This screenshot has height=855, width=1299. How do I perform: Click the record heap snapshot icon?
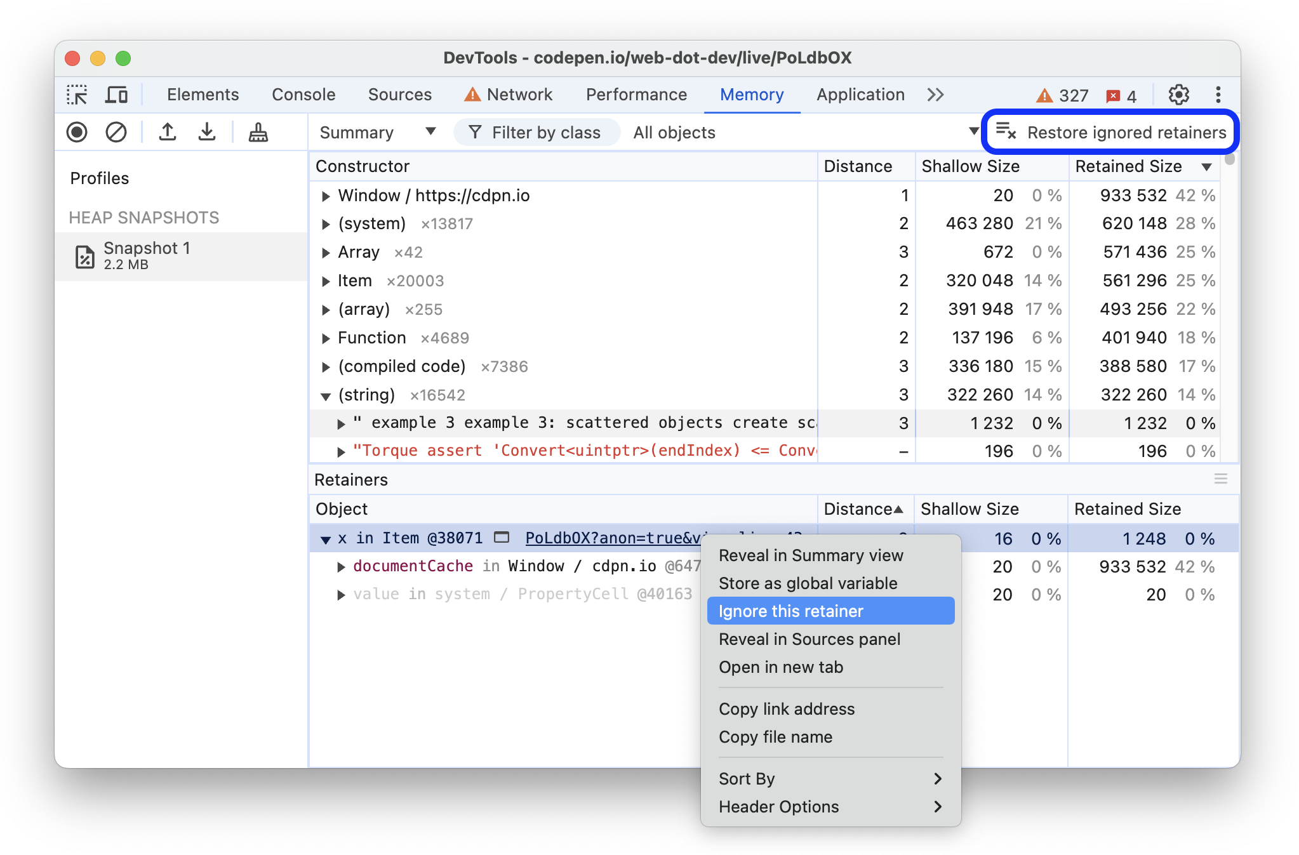point(76,133)
